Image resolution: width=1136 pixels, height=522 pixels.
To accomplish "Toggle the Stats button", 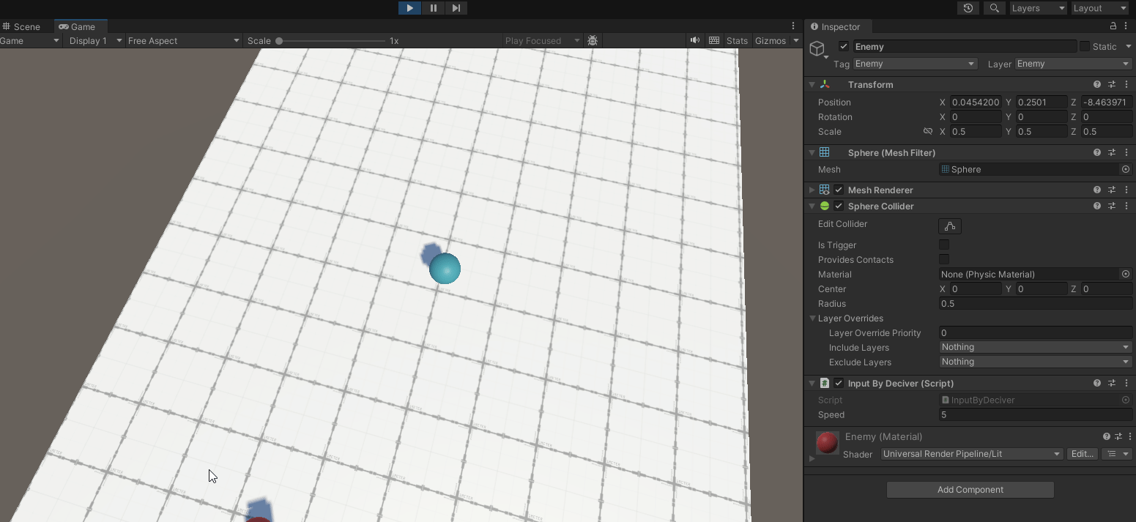I will [737, 41].
